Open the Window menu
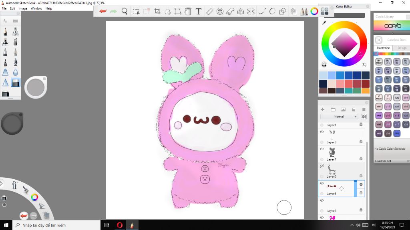The width and height of the screenshot is (410, 230). click(36, 8)
